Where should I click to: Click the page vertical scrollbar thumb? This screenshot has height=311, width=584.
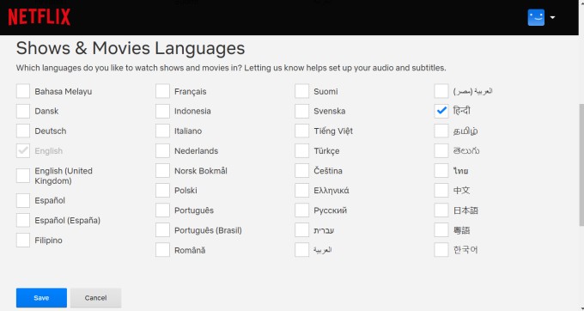tap(581, 165)
